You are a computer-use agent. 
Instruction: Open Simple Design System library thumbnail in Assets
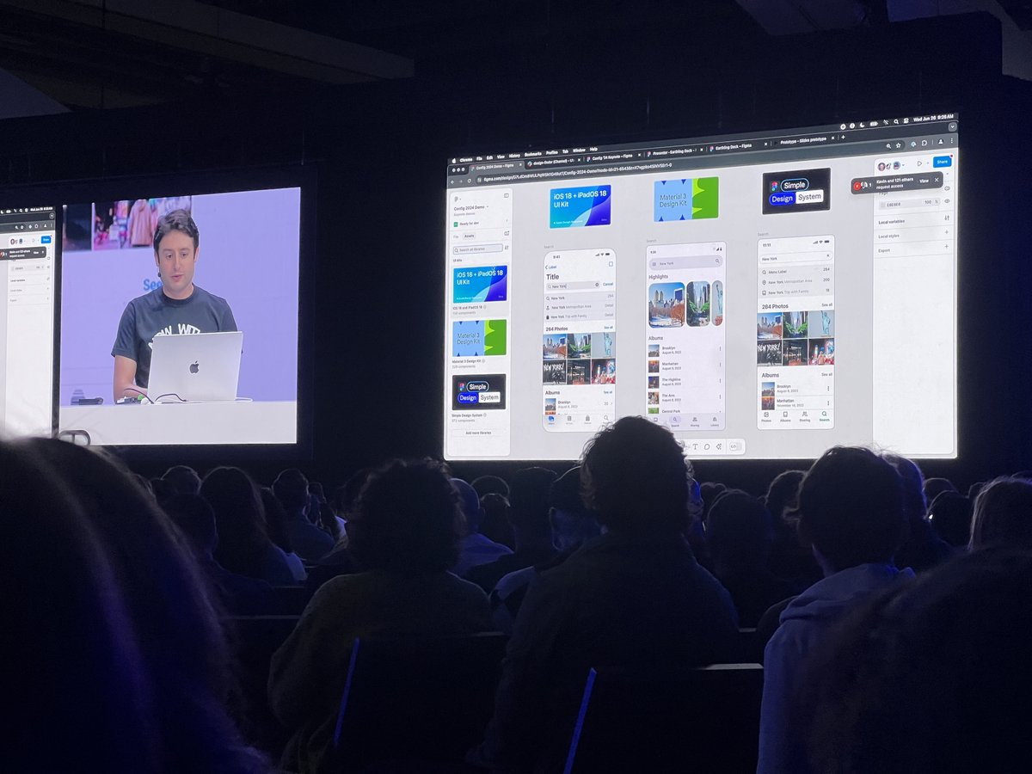479,391
